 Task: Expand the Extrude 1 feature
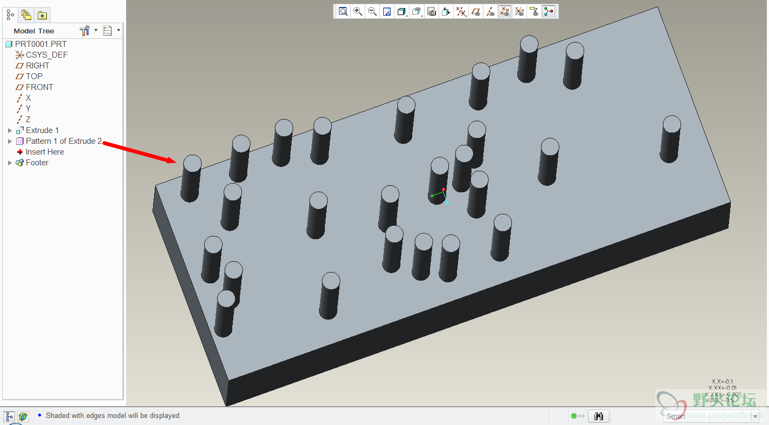click(10, 130)
